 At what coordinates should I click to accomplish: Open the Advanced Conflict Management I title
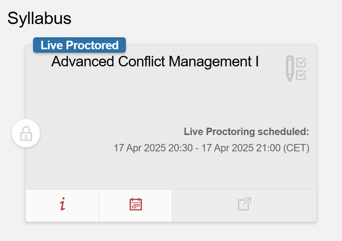(155, 62)
